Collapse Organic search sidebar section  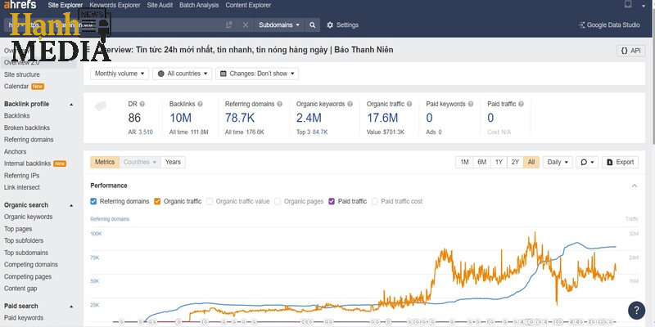pyautogui.click(x=71, y=205)
